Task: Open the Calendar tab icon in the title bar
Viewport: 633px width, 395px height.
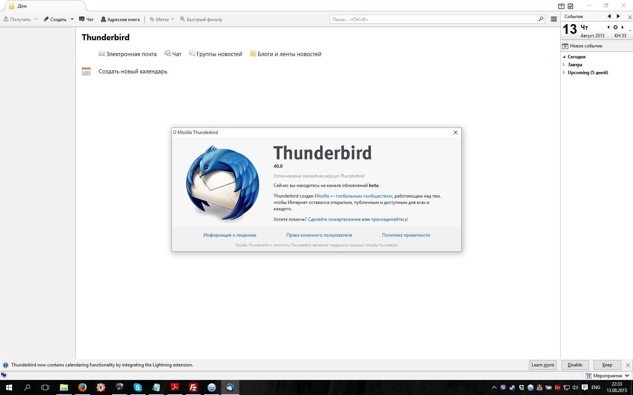Action: [561, 6]
